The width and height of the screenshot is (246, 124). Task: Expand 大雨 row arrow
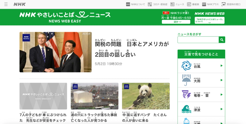pyautogui.click(x=221, y=80)
